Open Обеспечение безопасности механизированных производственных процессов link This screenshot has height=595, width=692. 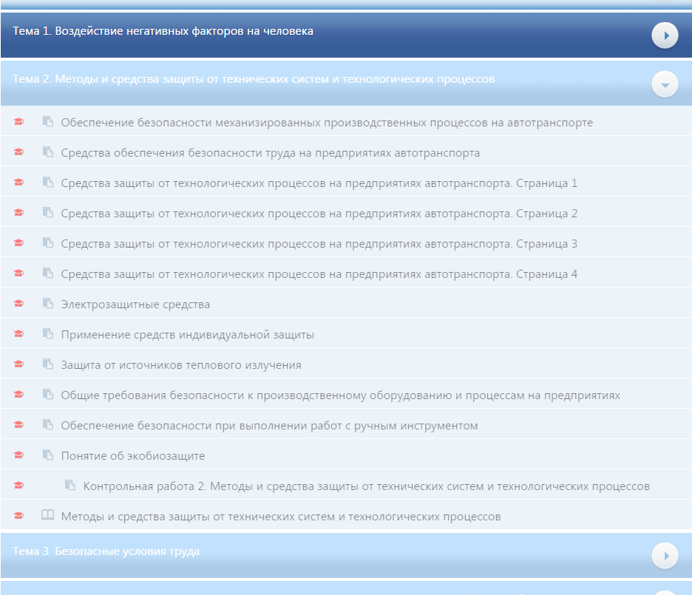click(327, 123)
